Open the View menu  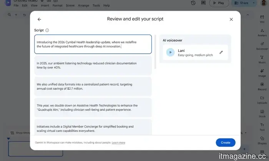coord(34,5)
